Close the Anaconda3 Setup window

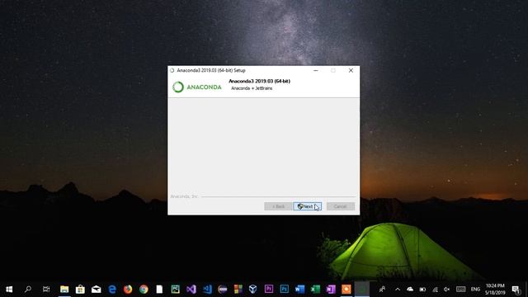(351, 70)
